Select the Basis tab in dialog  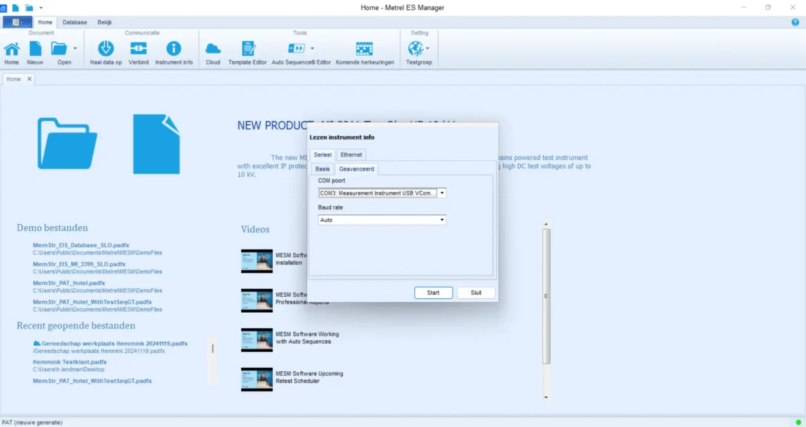tap(322, 169)
